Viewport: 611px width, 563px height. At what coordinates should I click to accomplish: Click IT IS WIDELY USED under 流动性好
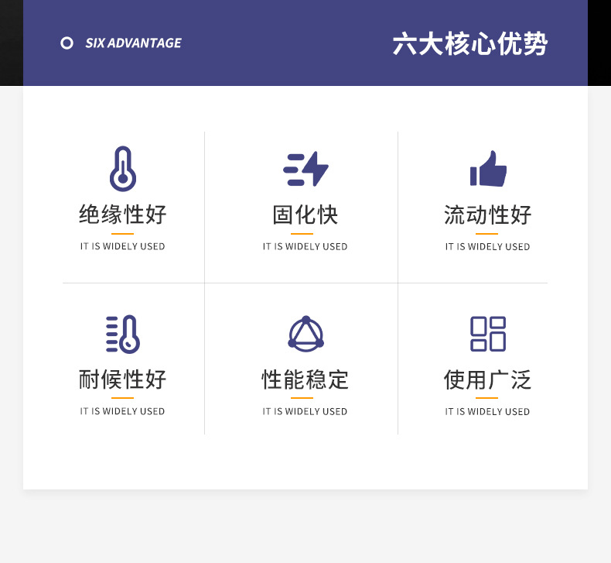tap(488, 247)
